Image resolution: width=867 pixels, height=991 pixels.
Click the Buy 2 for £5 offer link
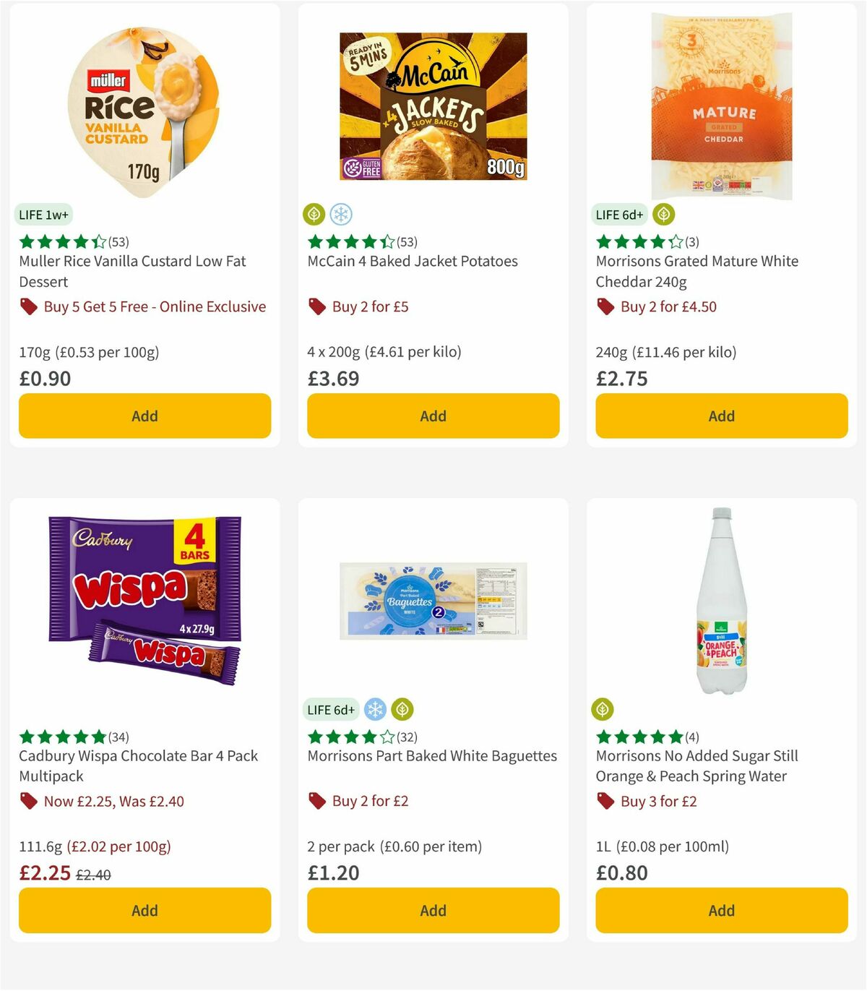click(x=369, y=306)
